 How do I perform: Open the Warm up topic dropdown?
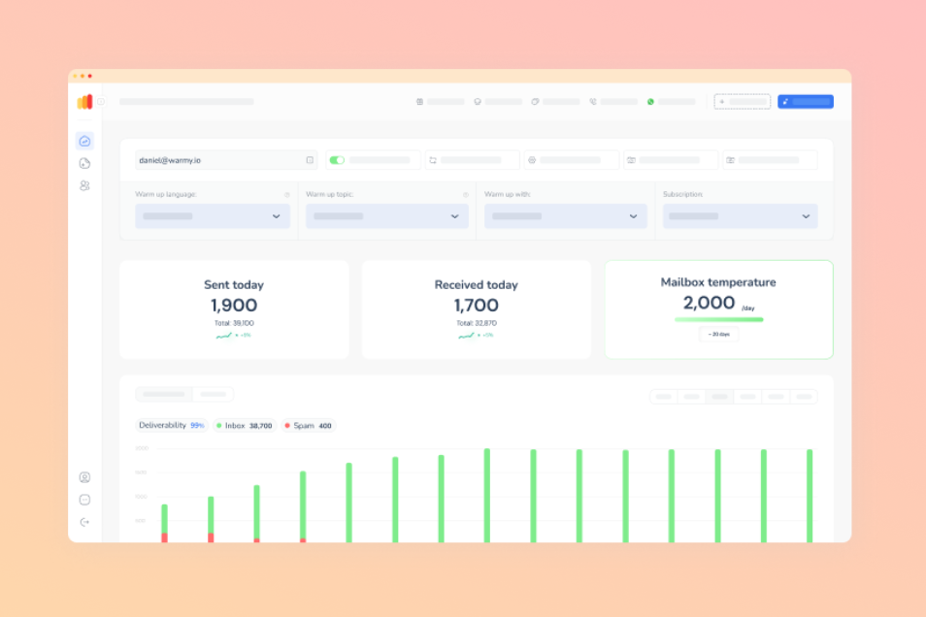tap(387, 216)
